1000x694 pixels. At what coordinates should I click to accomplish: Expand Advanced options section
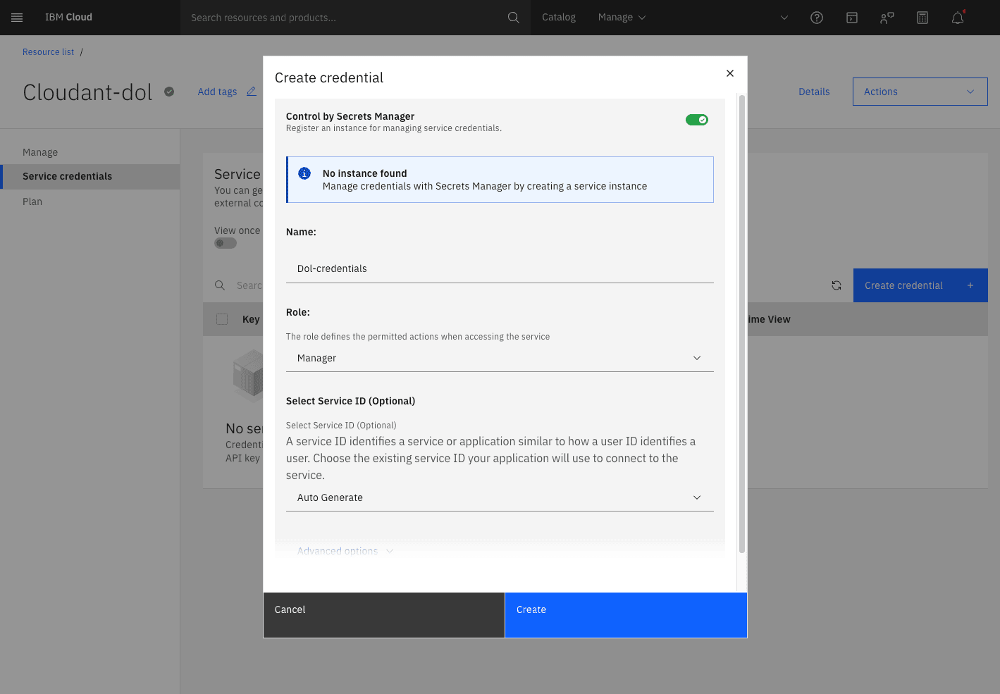coord(345,551)
